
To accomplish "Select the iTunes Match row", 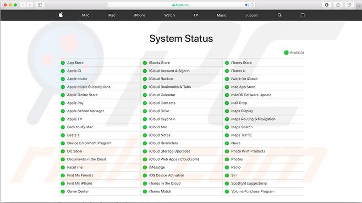I will click(181, 192).
